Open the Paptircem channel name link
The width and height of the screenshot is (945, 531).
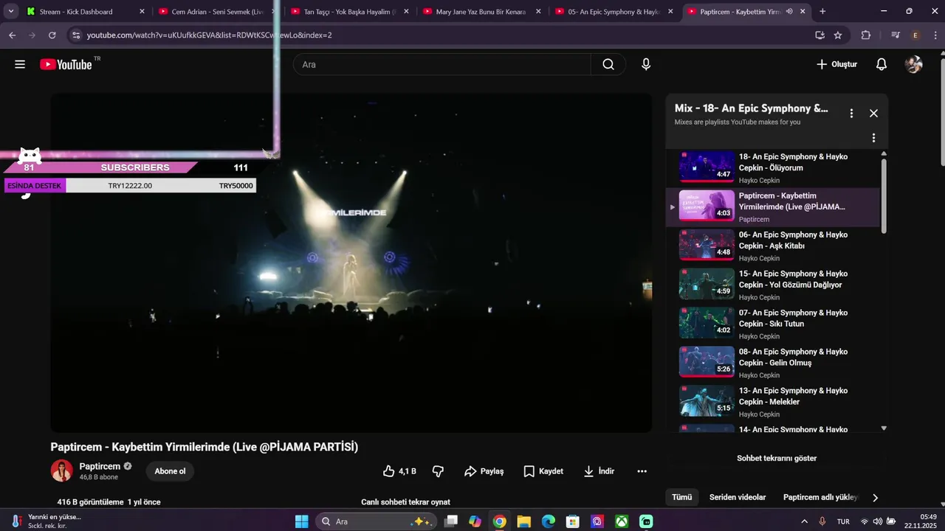pos(100,466)
